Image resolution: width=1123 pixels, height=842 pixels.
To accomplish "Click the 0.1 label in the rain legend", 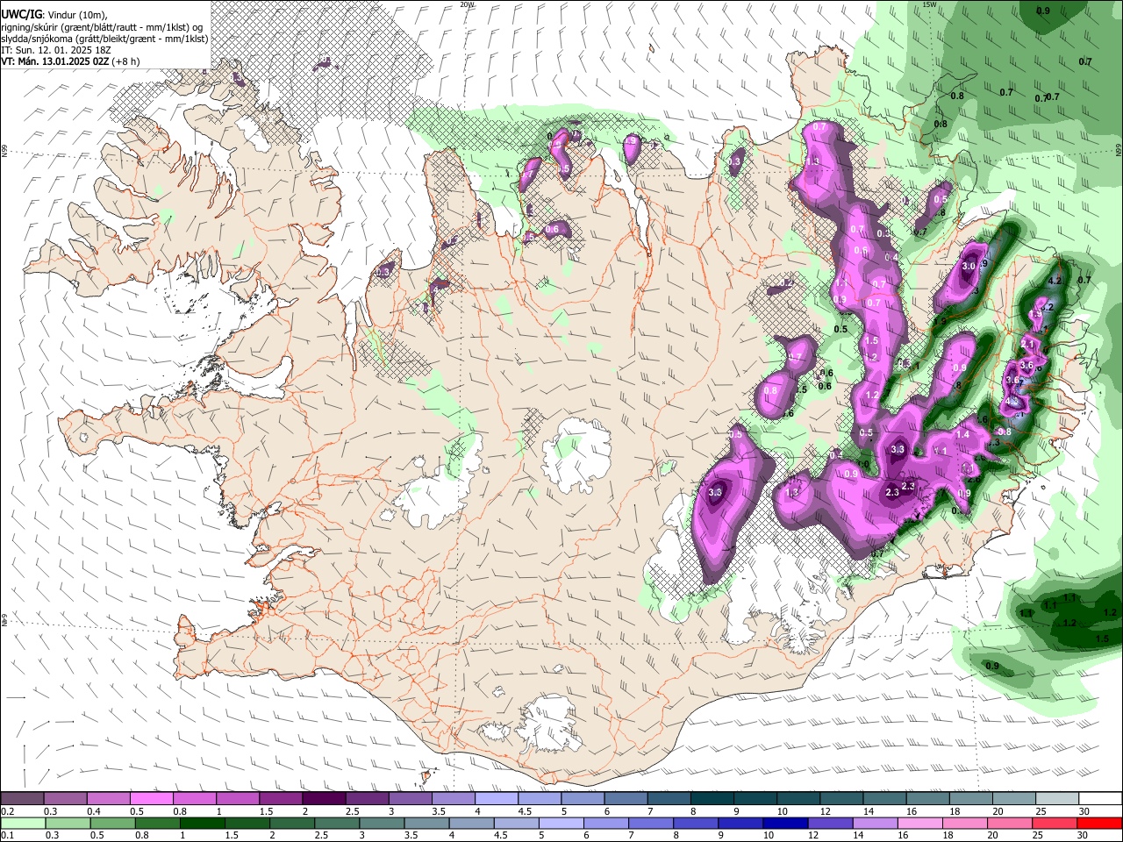I will point(6,836).
